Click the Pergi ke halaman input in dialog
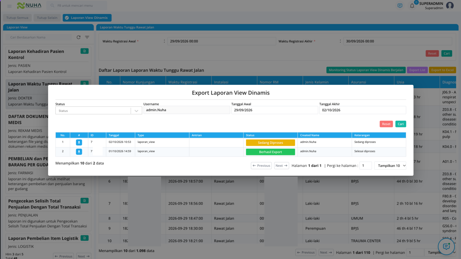This screenshot has height=259, width=461. 366,165
